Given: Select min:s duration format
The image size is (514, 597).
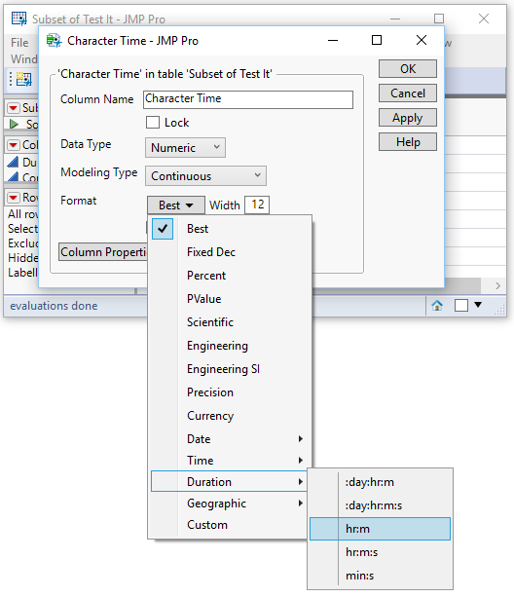Looking at the screenshot, I should click(x=380, y=576).
